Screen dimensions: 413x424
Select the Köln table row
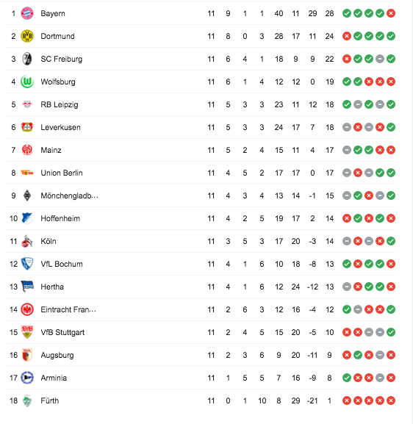(201, 241)
